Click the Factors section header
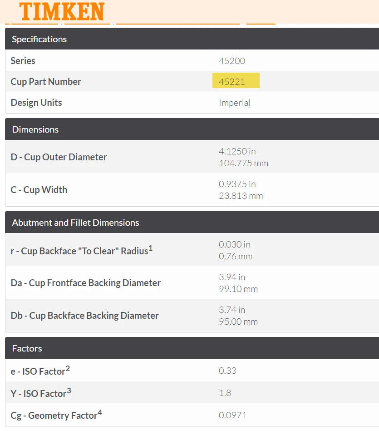Screen dimensions: 379x431 (27, 348)
